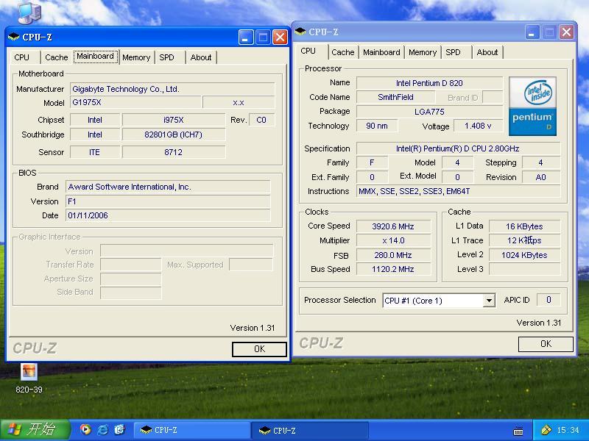Image resolution: width=589 pixels, height=441 pixels.
Task: Open Memory tab in right window
Action: [x=423, y=52]
